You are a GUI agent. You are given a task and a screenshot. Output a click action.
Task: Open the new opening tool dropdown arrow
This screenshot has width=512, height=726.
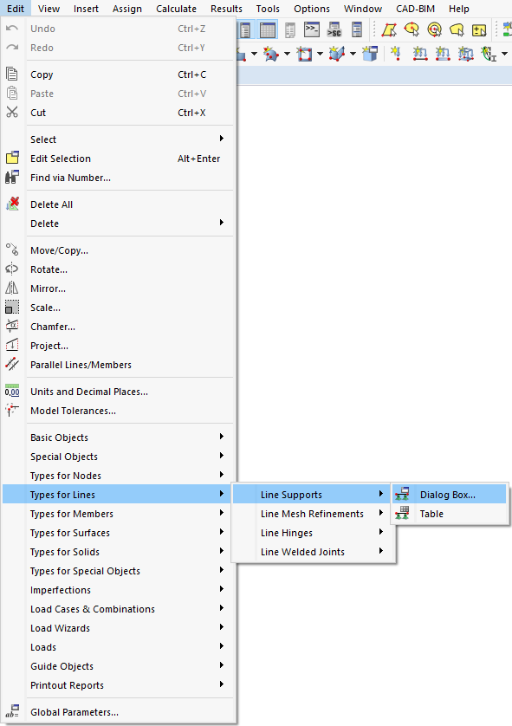pyautogui.click(x=320, y=54)
